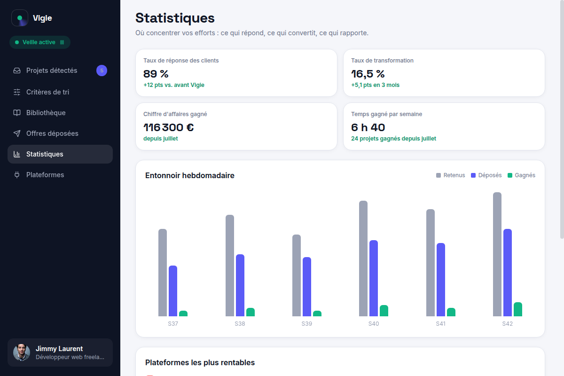The image size is (564, 376).
Task: Click the S42 Retenus gray bar
Action: (x=497, y=254)
